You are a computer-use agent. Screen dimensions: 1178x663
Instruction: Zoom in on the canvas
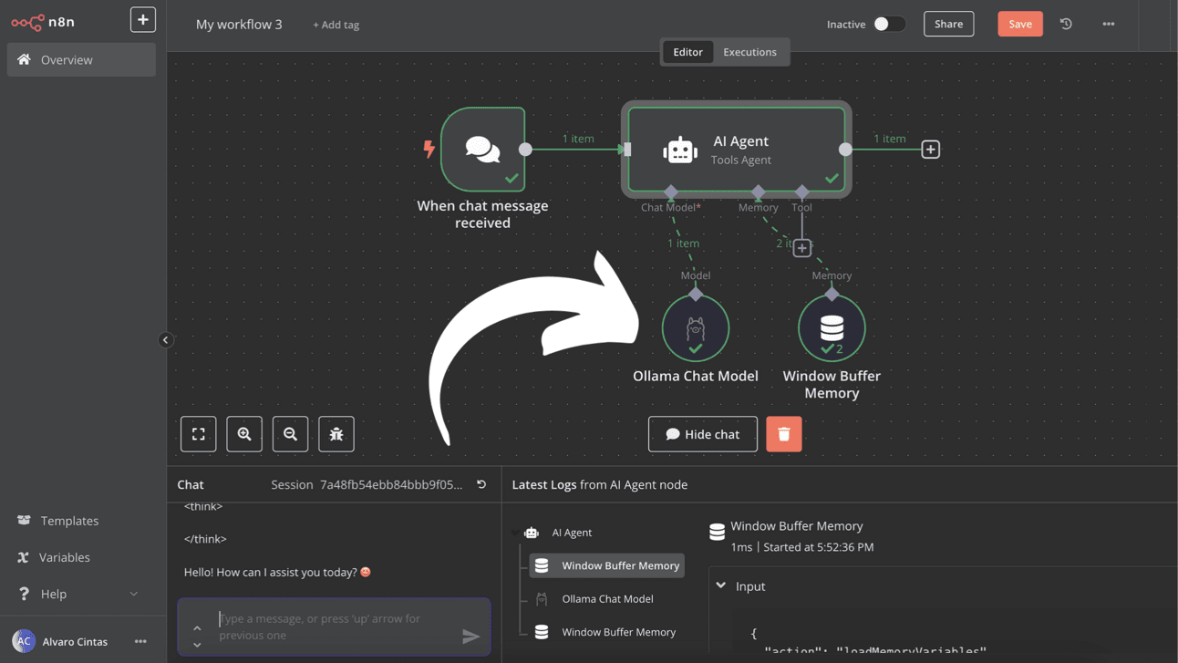(x=244, y=434)
